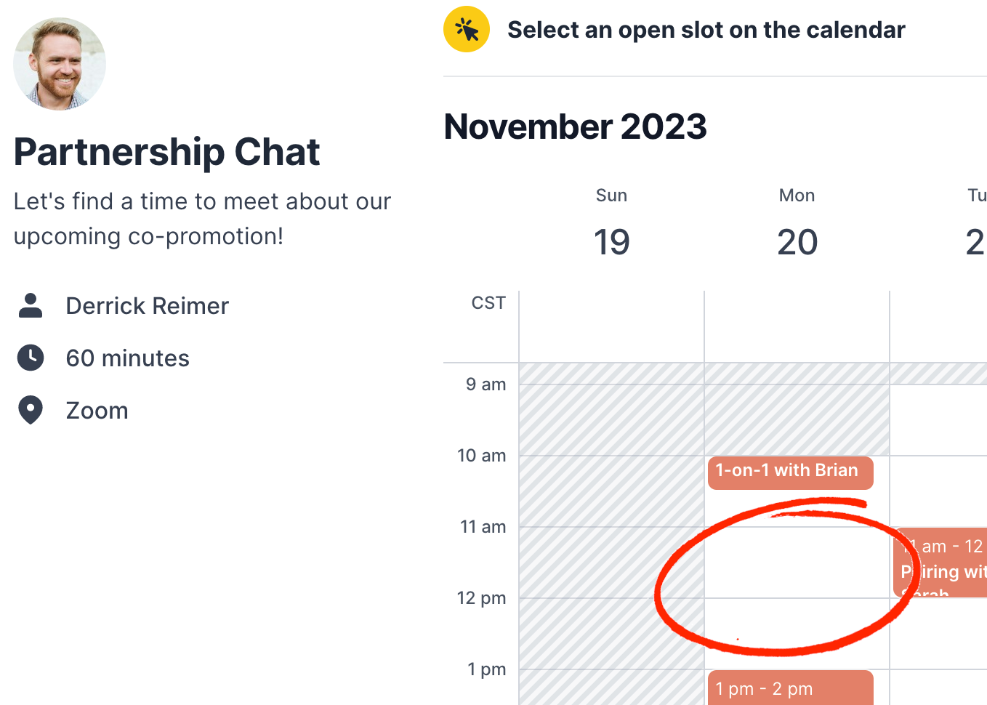
Task: Select the open 12 pm slot on Monday
Action: 797,625
